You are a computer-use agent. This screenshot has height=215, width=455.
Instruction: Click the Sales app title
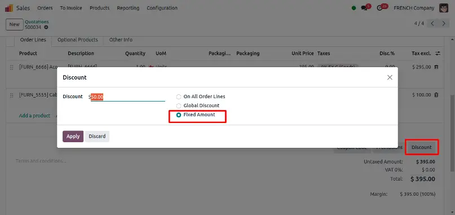point(23,8)
